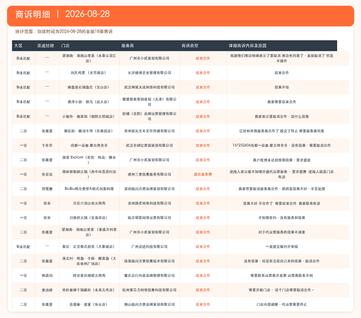
Task: Click the store 阿甘家自助碳火烤肉
Action: point(89,275)
